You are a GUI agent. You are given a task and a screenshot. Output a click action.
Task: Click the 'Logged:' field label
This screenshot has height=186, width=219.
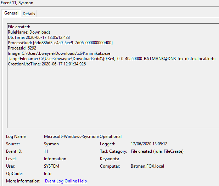click(x=107, y=144)
